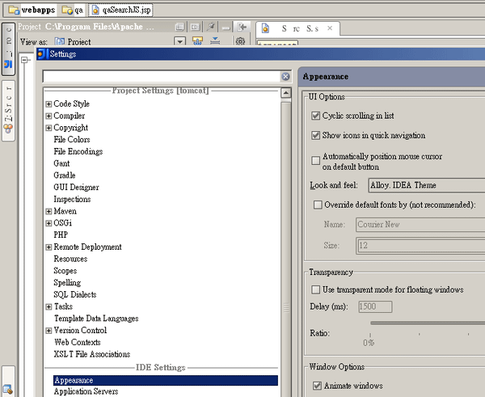The width and height of the screenshot is (485, 397).
Task: Click the font Size combo box
Action: (420, 246)
